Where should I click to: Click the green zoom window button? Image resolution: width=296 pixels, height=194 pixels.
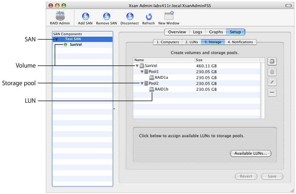pos(64,6)
